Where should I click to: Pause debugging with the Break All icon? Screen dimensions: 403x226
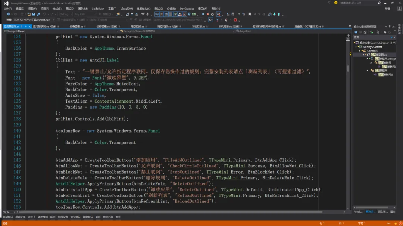point(203,15)
